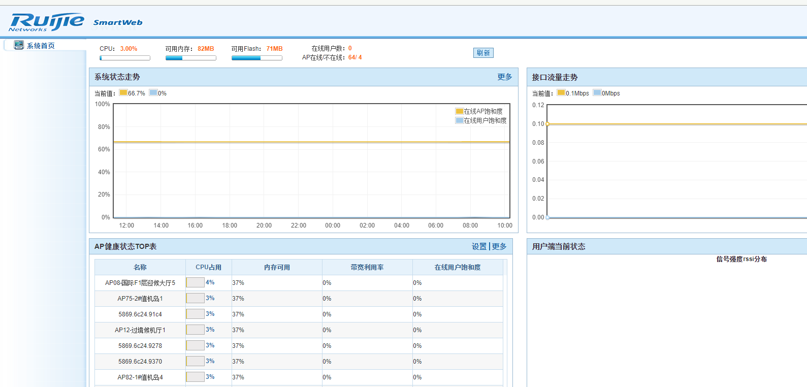Image resolution: width=807 pixels, height=387 pixels.
Task: Sort table by CPU占用 column header
Action: pos(208,267)
